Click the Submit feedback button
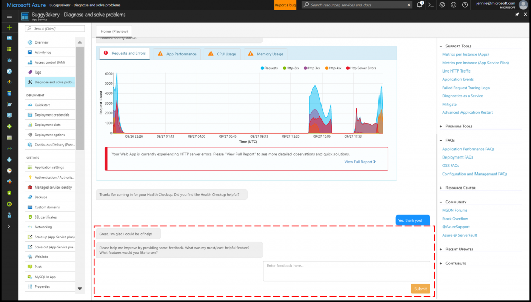531x302 pixels. click(x=420, y=289)
